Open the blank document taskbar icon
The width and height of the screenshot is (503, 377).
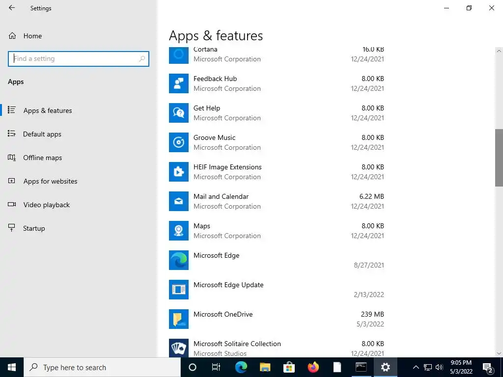(337, 367)
